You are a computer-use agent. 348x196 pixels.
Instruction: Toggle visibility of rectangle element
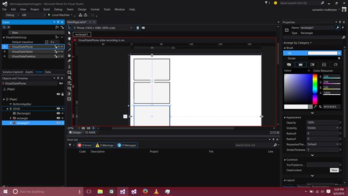(x=58, y=118)
